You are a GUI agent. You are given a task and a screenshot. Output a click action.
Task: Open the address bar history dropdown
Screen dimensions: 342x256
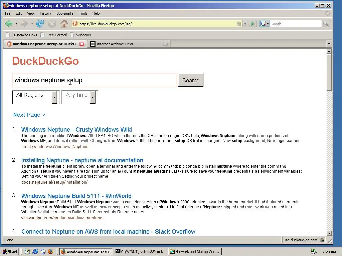click(x=245, y=24)
